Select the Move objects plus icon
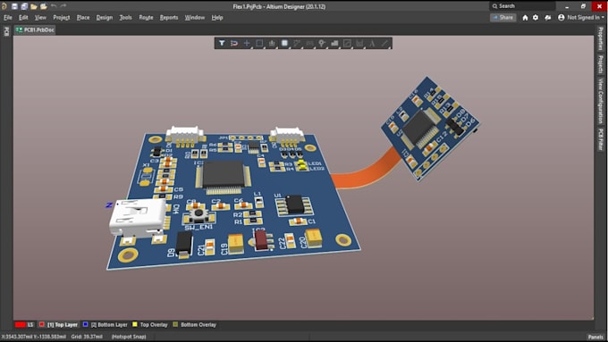This screenshot has width=608, height=342. click(x=247, y=44)
